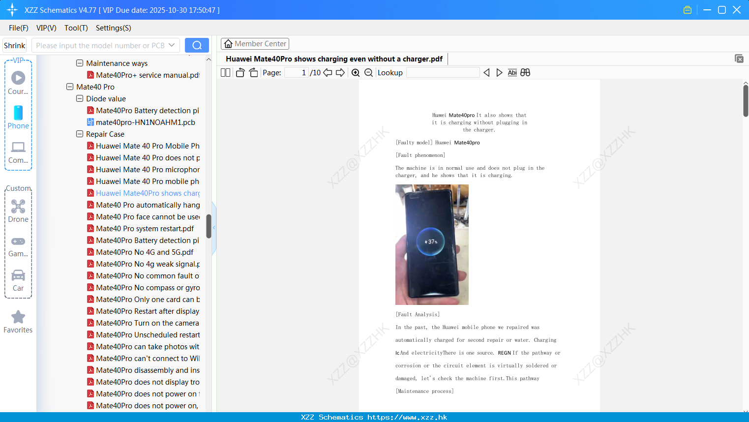Viewport: 749px width, 422px height.
Task: Click the phone photo in the PDF
Action: pyautogui.click(x=432, y=244)
